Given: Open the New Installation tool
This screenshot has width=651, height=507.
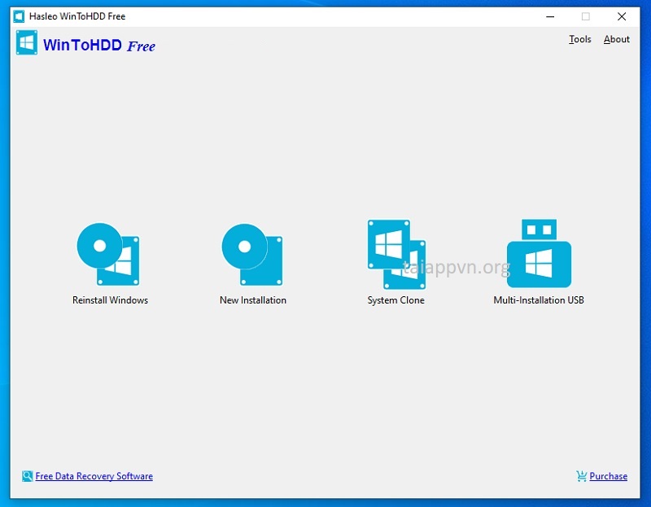Looking at the screenshot, I should click(x=252, y=255).
